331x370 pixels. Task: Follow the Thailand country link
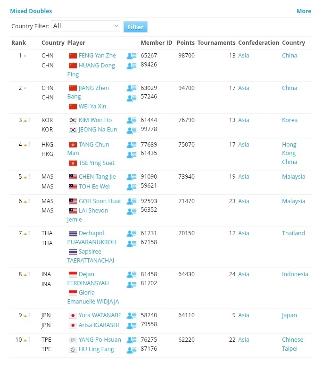point(293,233)
